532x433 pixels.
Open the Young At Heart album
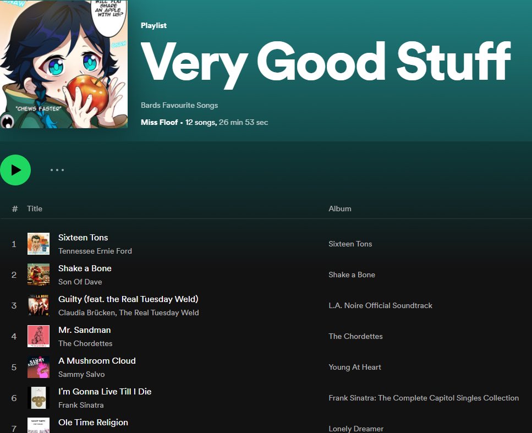(x=355, y=368)
